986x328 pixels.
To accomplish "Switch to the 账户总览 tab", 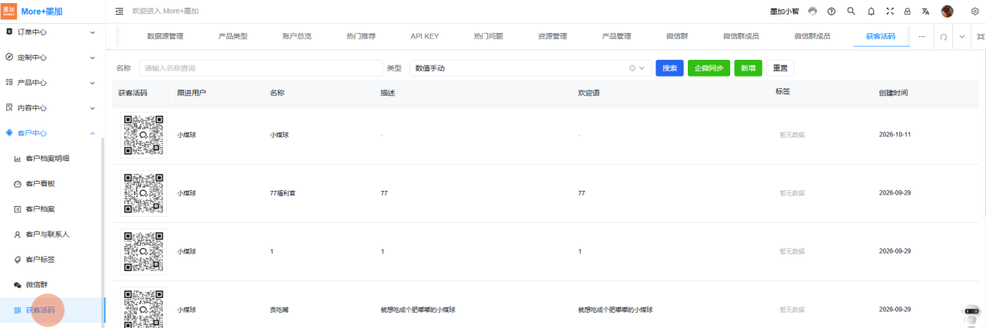I will [297, 36].
